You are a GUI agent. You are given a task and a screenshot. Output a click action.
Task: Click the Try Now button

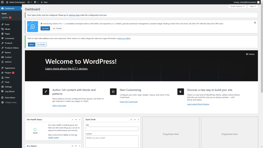tap(45, 28)
